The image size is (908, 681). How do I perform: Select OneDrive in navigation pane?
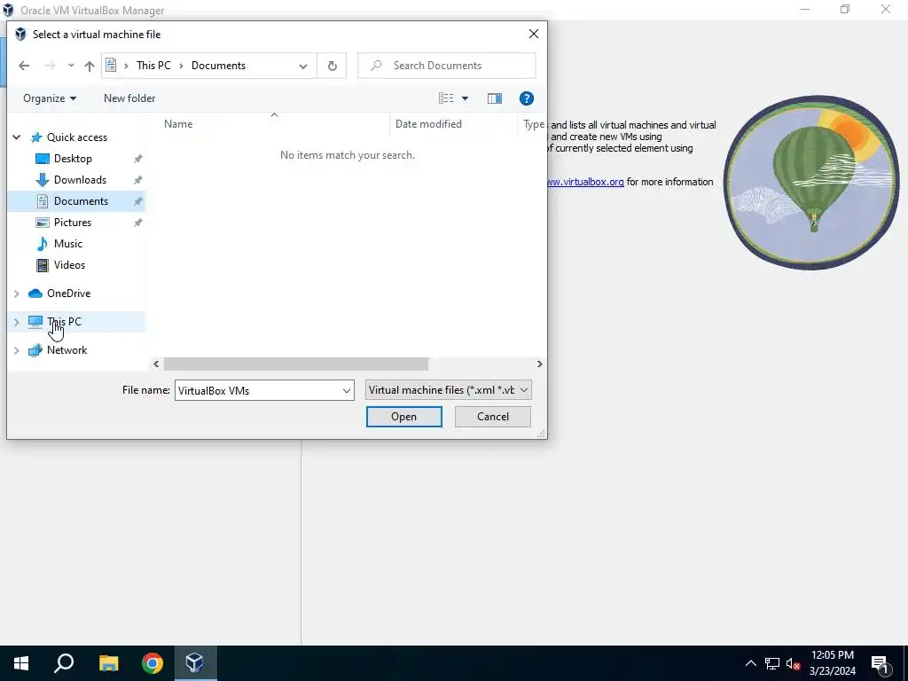pyautogui.click(x=69, y=294)
